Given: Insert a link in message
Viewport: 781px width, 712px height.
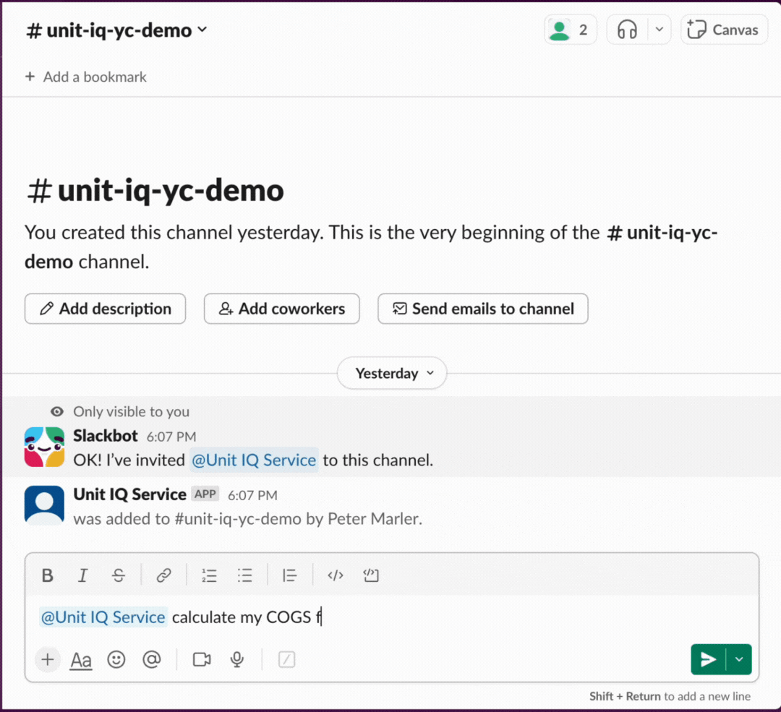Looking at the screenshot, I should click(x=164, y=575).
